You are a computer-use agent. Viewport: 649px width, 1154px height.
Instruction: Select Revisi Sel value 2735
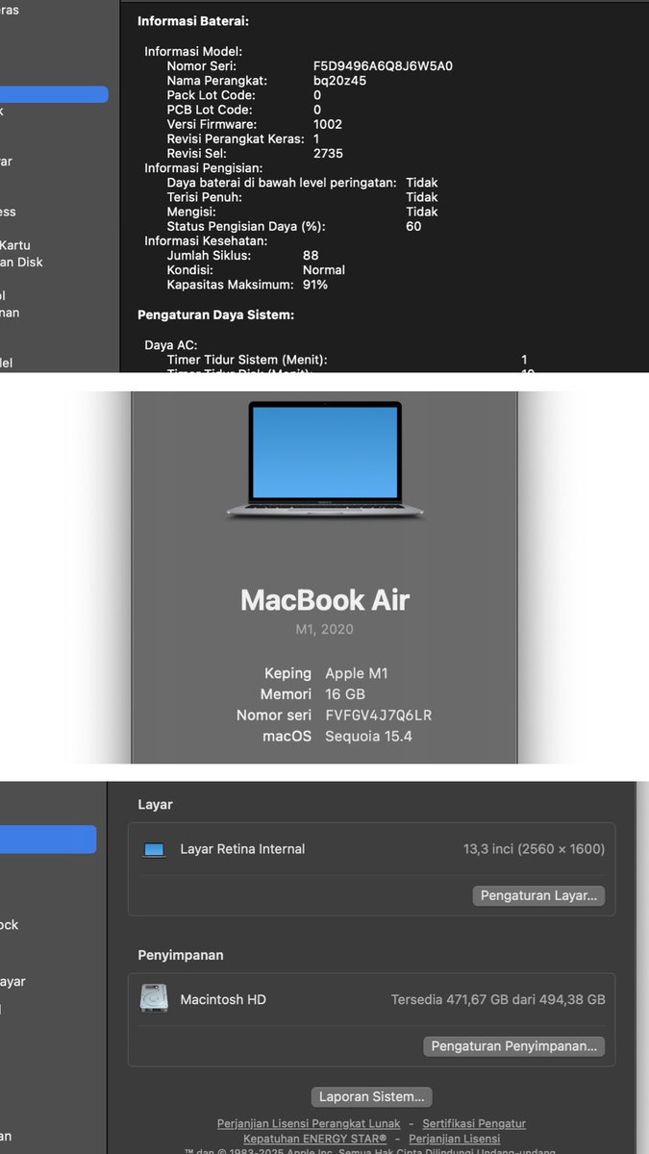[x=328, y=153]
